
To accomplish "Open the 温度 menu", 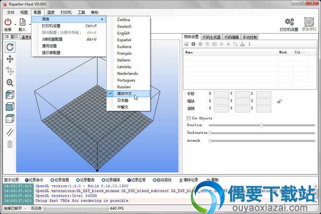I will tap(51, 12).
